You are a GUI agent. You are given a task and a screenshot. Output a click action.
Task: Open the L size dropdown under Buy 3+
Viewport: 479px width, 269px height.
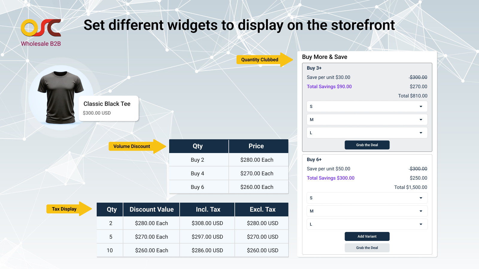point(367,133)
